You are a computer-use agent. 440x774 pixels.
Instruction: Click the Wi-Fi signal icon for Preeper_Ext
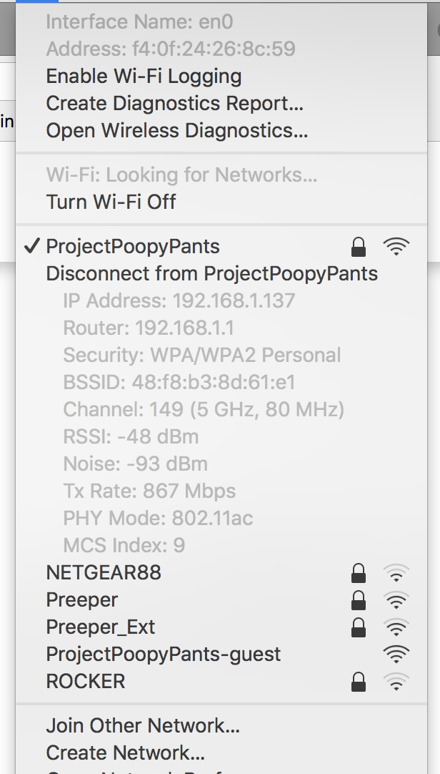point(396,627)
